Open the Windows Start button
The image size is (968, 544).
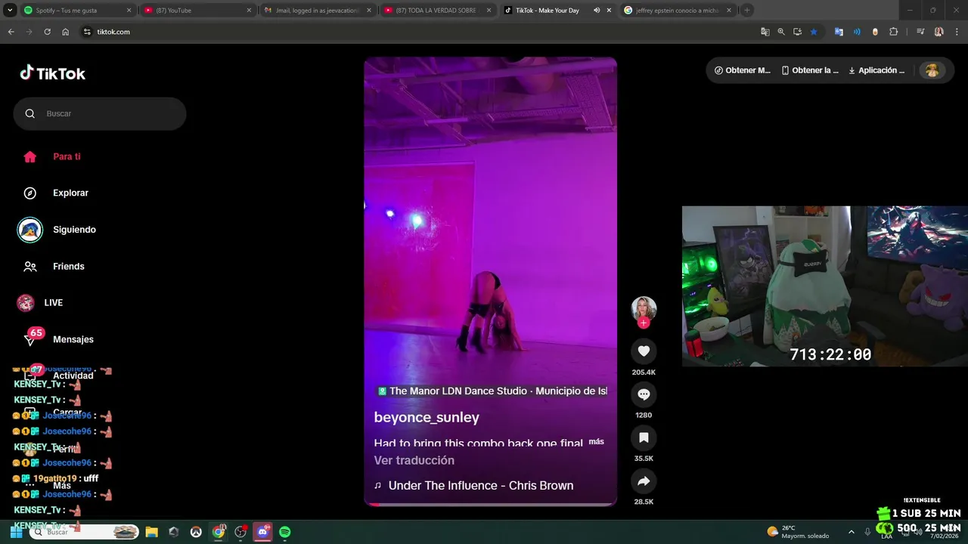tap(16, 532)
